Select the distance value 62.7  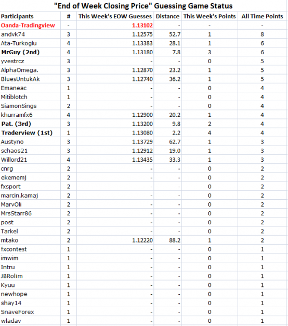[x=175, y=141]
